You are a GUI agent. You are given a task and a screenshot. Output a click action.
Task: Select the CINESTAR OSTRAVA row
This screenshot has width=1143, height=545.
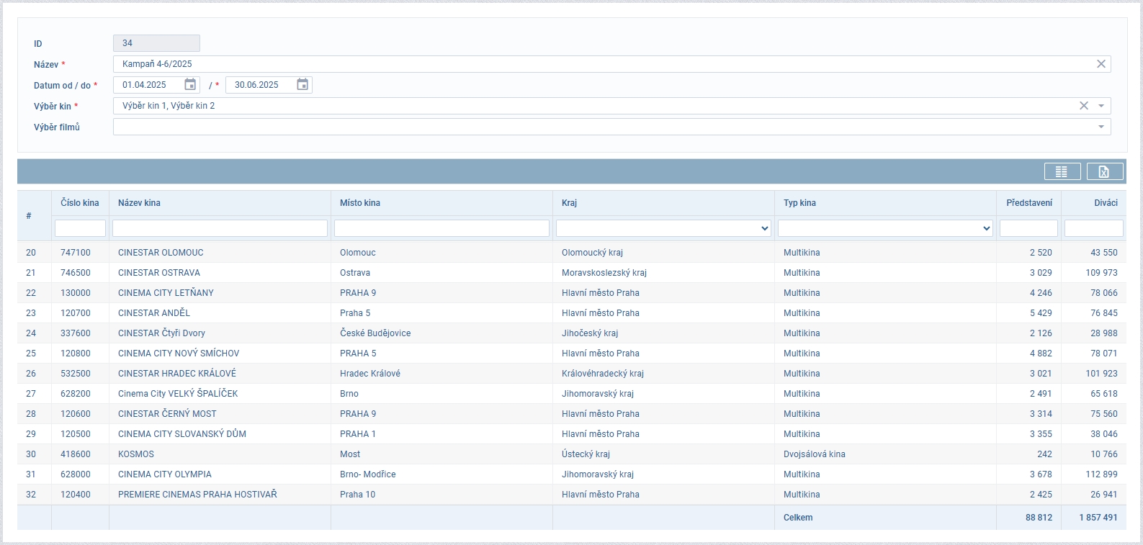(159, 273)
